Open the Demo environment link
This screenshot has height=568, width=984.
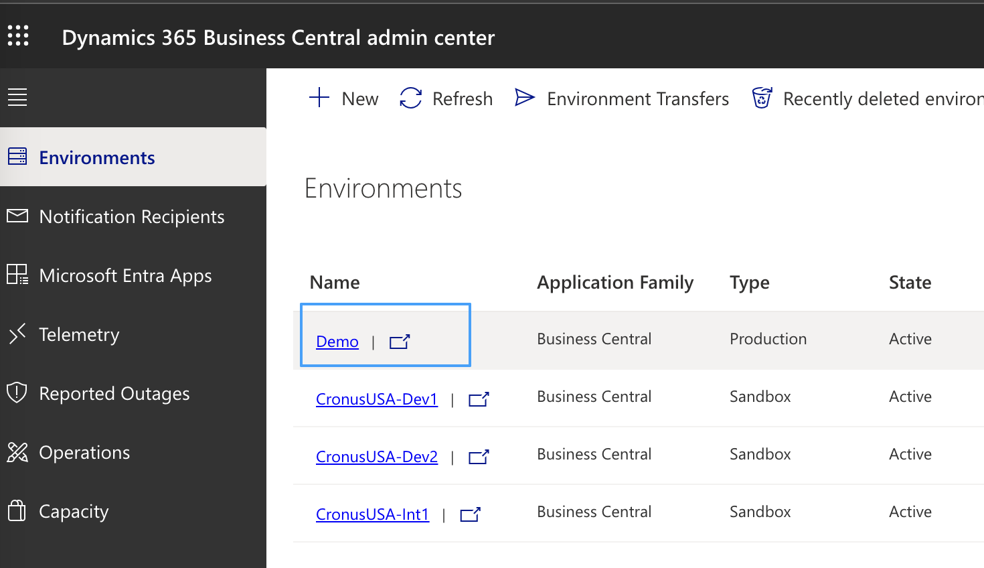pos(337,342)
